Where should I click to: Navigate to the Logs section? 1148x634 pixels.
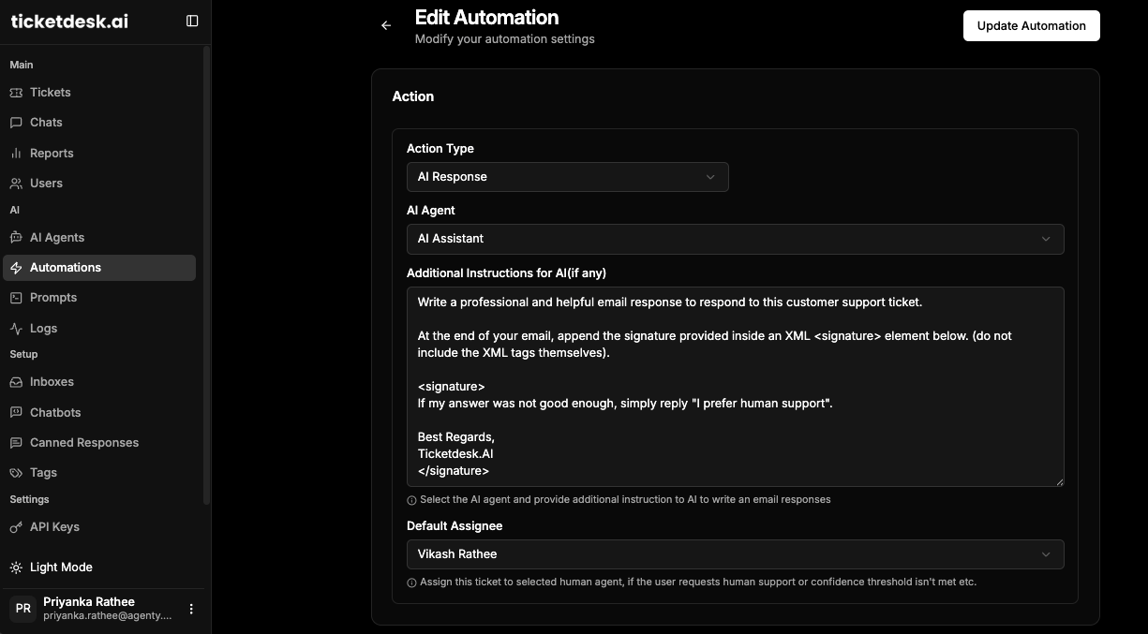coord(43,329)
